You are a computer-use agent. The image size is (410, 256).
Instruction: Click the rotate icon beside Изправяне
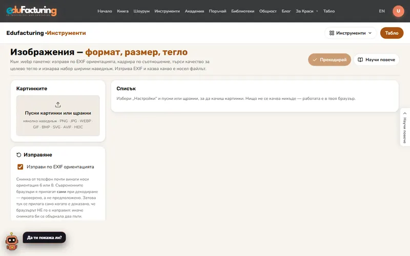[18, 155]
